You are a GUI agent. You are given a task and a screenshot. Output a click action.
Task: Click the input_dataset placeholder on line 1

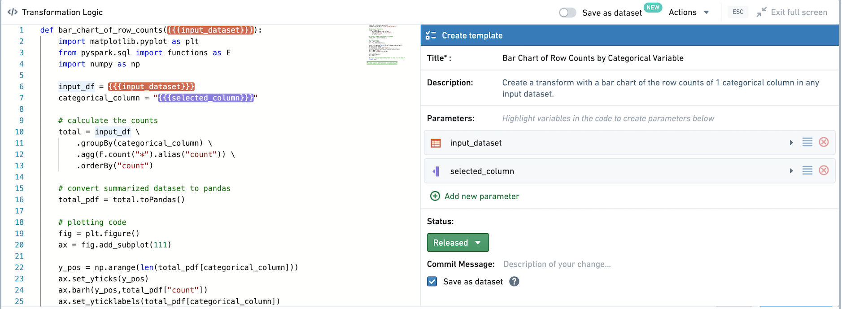tap(210, 30)
